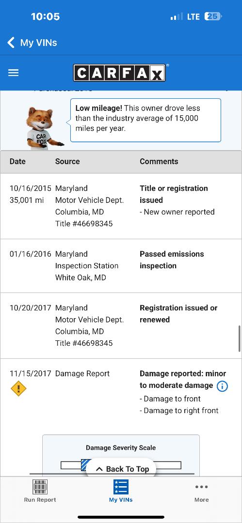Open the My VINs list tab
Viewport: 242px width, 523px height.
coord(121,491)
